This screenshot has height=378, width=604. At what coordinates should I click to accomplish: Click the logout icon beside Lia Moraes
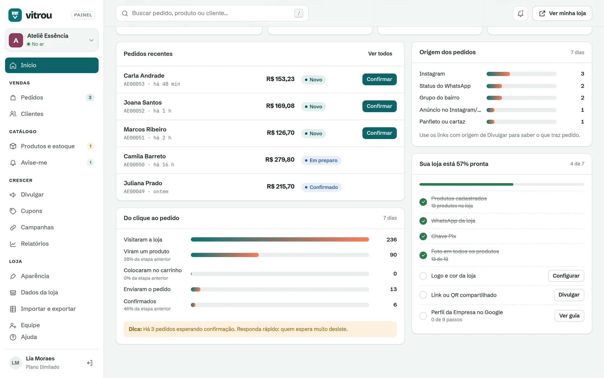coord(90,363)
